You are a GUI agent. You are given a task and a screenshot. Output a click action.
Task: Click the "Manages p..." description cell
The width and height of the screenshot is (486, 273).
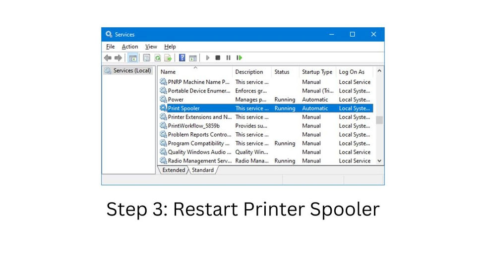[251, 100]
